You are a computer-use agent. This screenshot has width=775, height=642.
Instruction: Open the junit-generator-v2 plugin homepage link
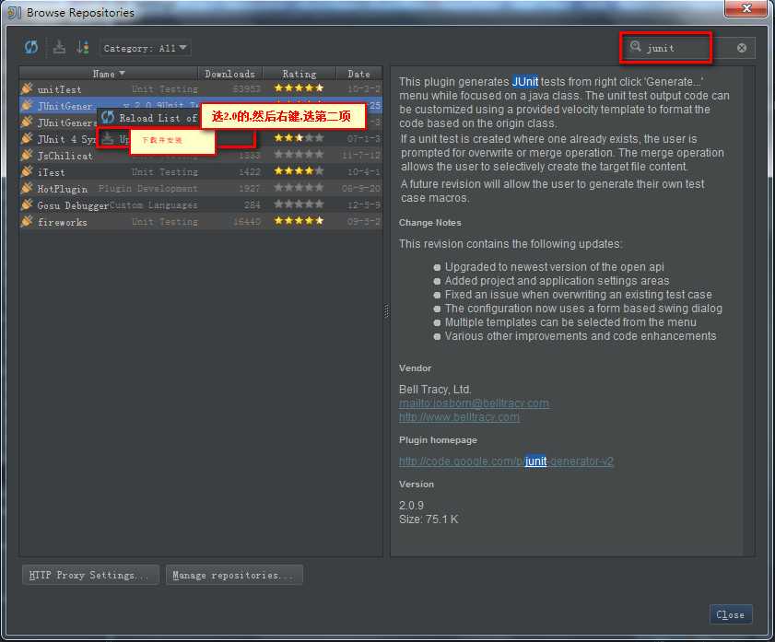pyautogui.click(x=506, y=461)
